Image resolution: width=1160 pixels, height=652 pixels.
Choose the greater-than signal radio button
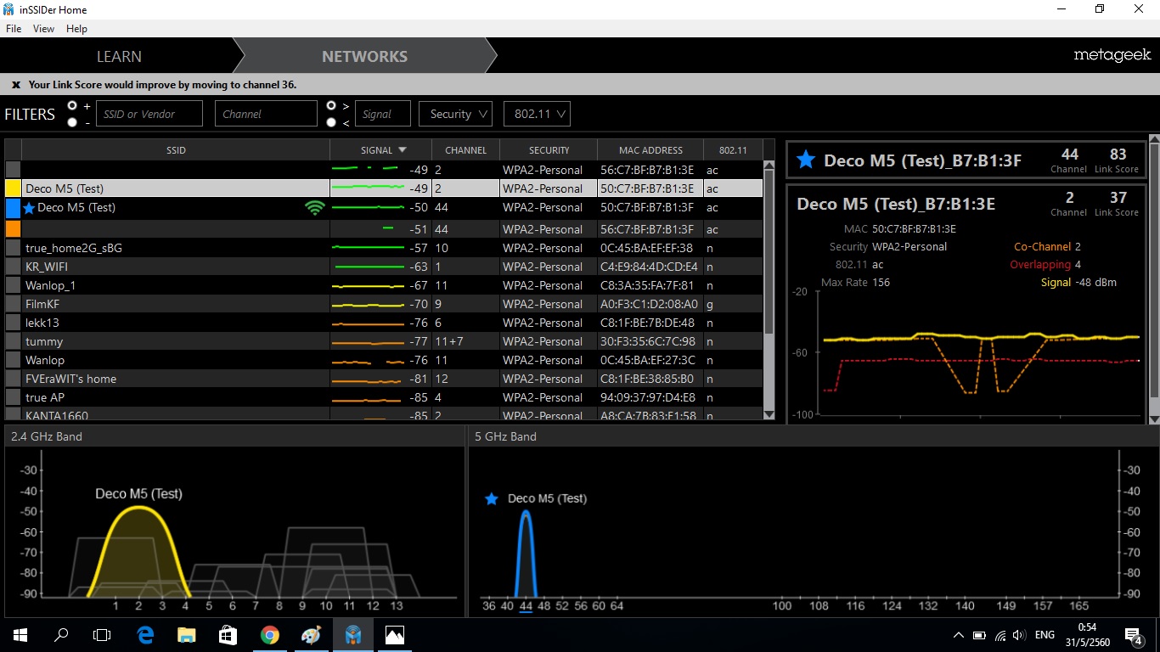(331, 105)
